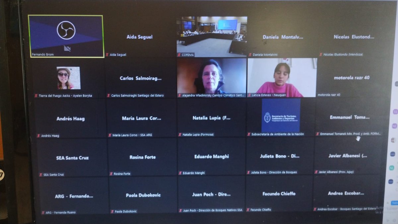Screen dimensions: 398x224
Task: Click Ayelen Boryka's profile photo
Action: coord(68,78)
